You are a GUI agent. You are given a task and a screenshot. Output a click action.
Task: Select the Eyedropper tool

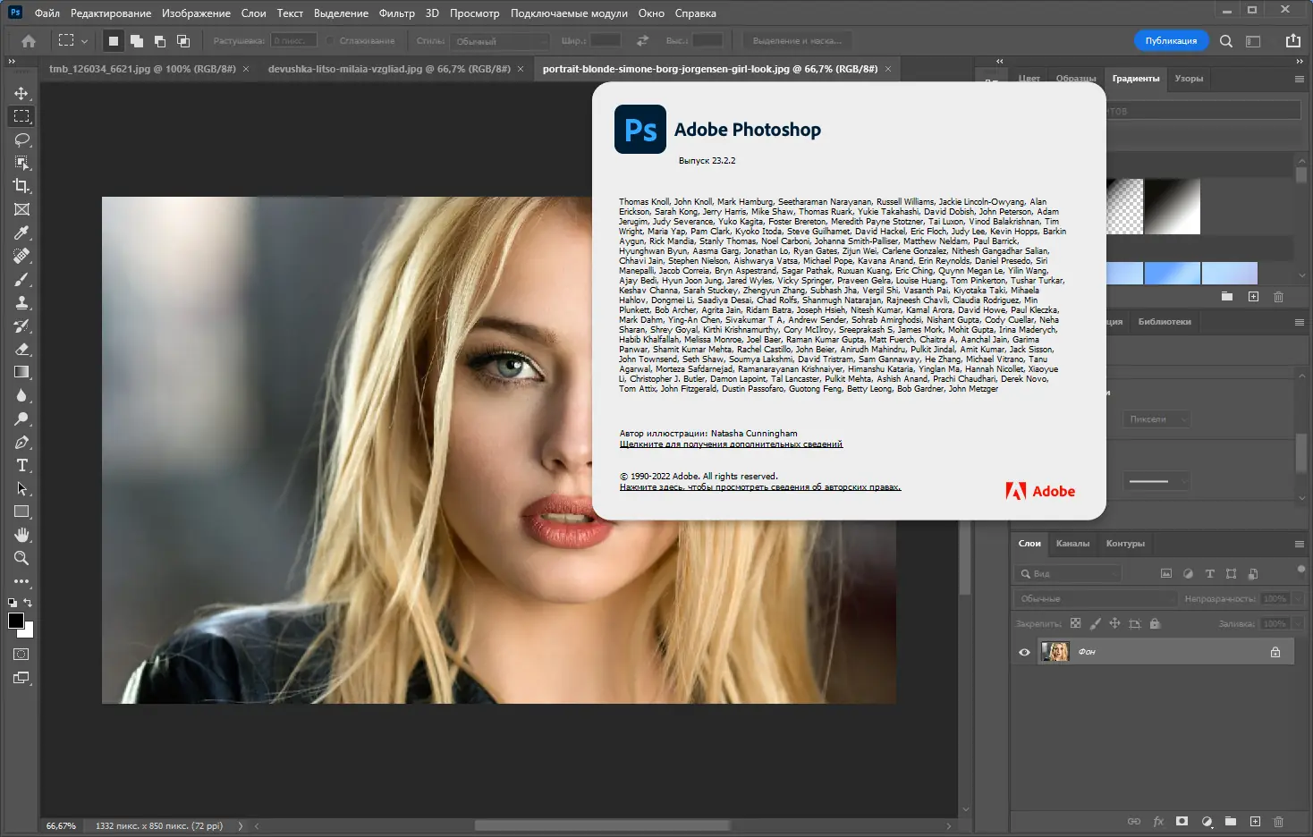pos(21,232)
